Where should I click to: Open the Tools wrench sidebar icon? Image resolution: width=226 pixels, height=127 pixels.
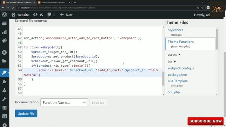click(x=4, y=99)
